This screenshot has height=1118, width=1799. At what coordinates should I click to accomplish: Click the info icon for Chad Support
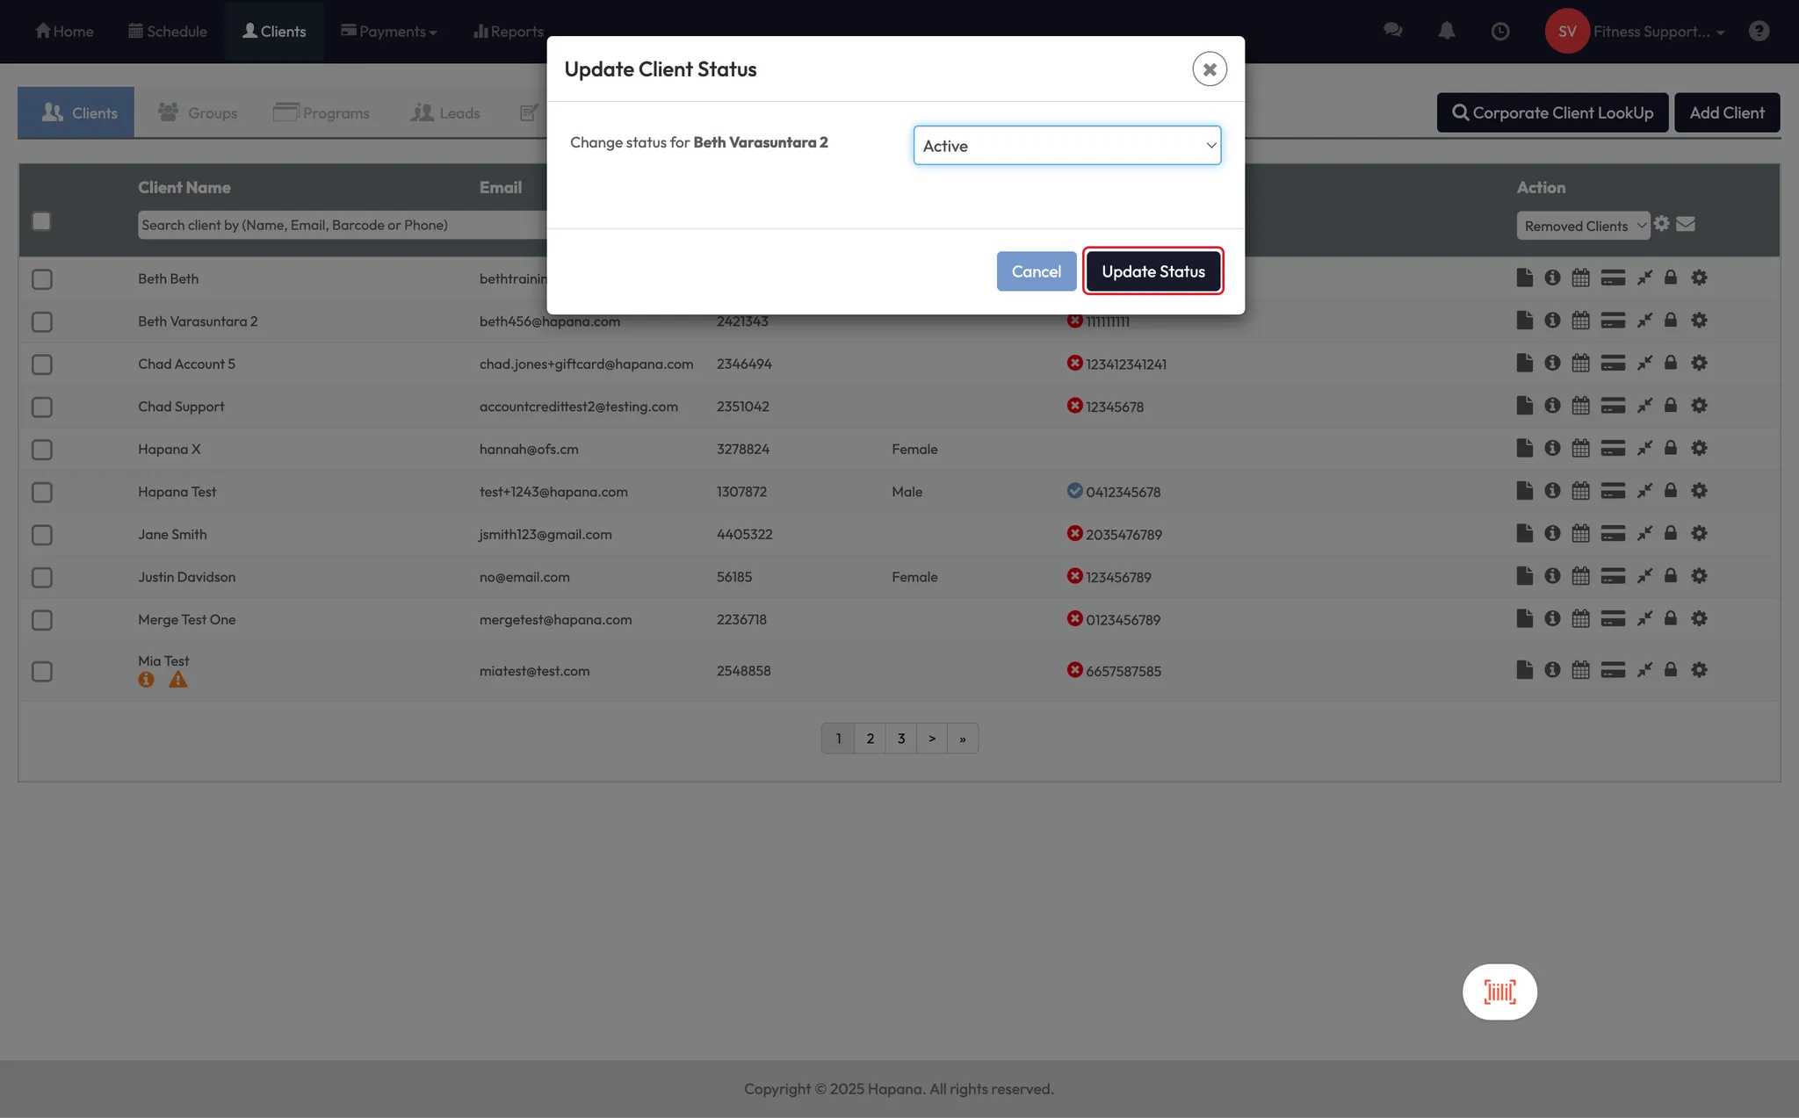1552,406
